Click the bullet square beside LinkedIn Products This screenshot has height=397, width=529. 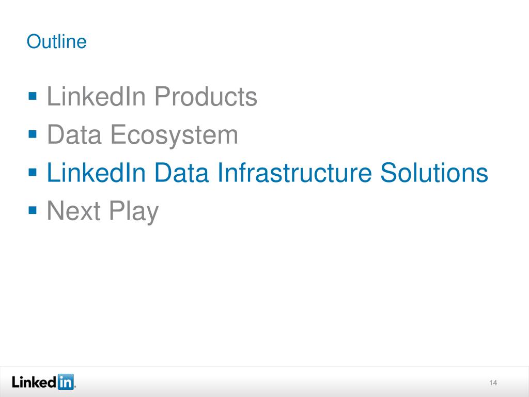[x=33, y=96]
